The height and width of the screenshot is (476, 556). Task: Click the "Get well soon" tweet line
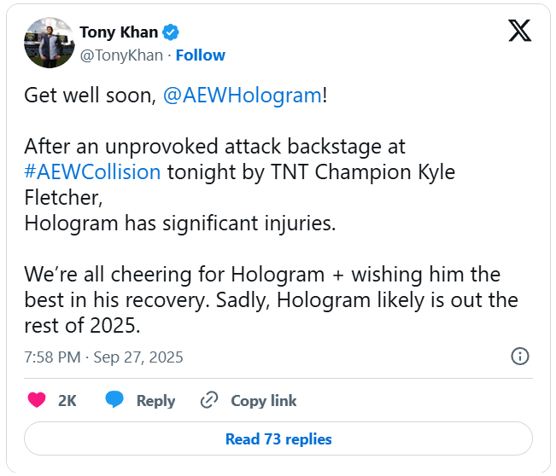click(x=91, y=95)
